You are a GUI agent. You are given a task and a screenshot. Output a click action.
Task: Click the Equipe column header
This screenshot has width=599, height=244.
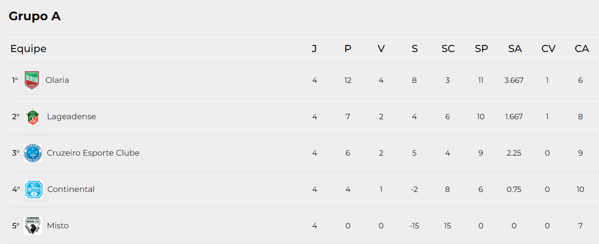coord(28,49)
